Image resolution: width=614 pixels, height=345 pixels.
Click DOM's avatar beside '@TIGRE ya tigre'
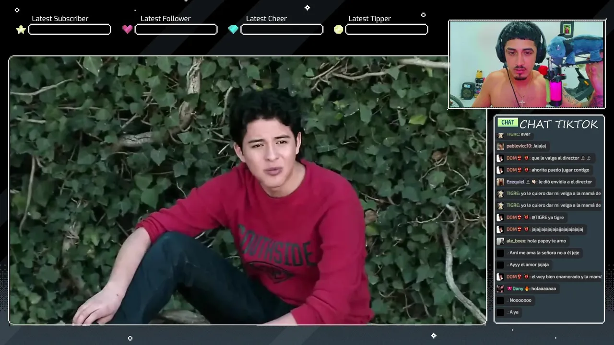[500, 218]
